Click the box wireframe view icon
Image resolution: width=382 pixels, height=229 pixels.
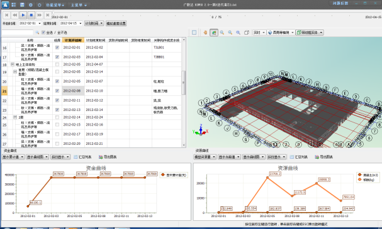pos(247,33)
